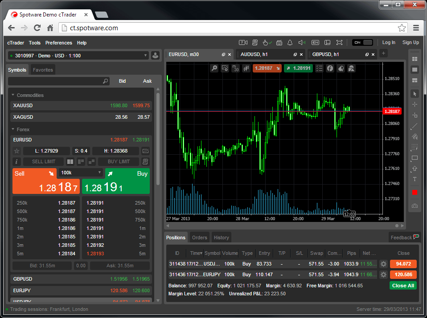Expand EURJPY symbol row

click(x=81, y=290)
